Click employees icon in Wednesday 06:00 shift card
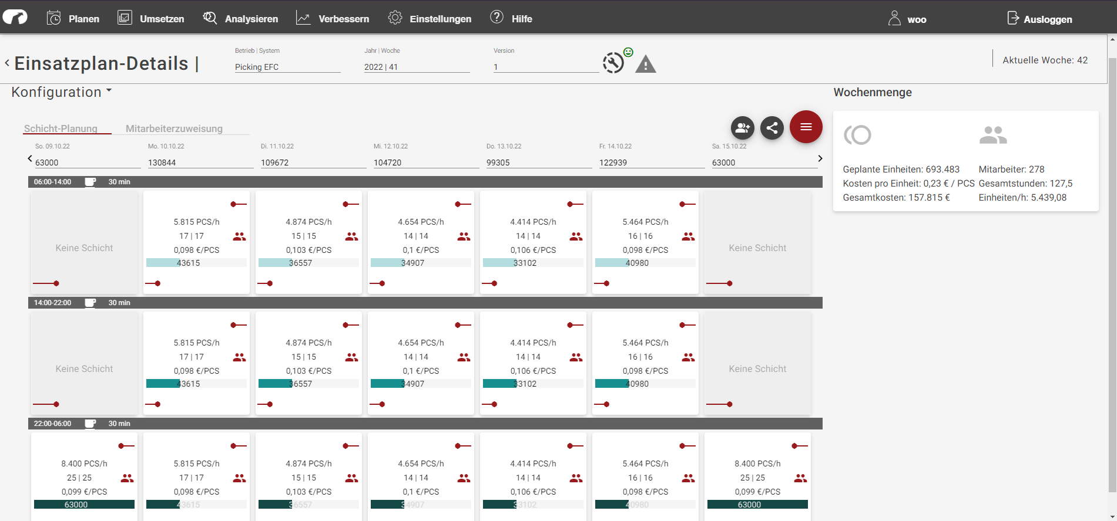The height and width of the screenshot is (521, 1117). pos(464,236)
